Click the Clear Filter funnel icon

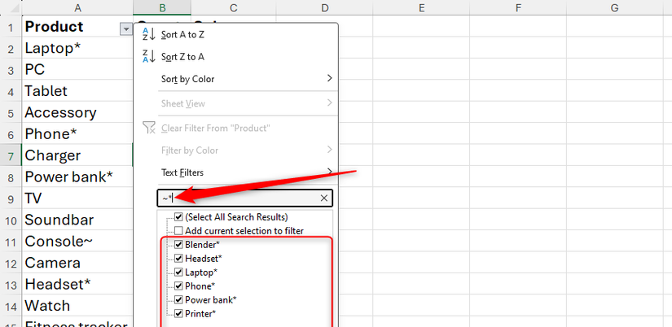pos(148,128)
